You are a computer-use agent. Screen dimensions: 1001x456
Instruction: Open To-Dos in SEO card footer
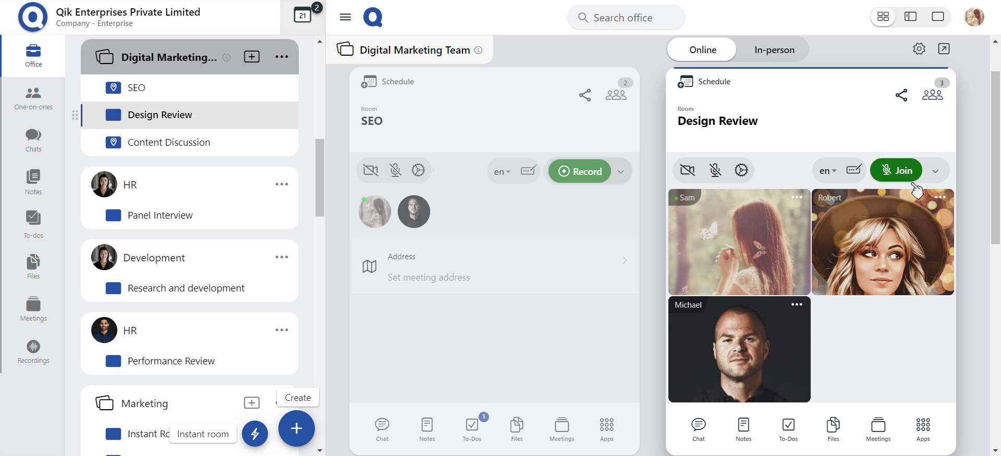click(472, 429)
